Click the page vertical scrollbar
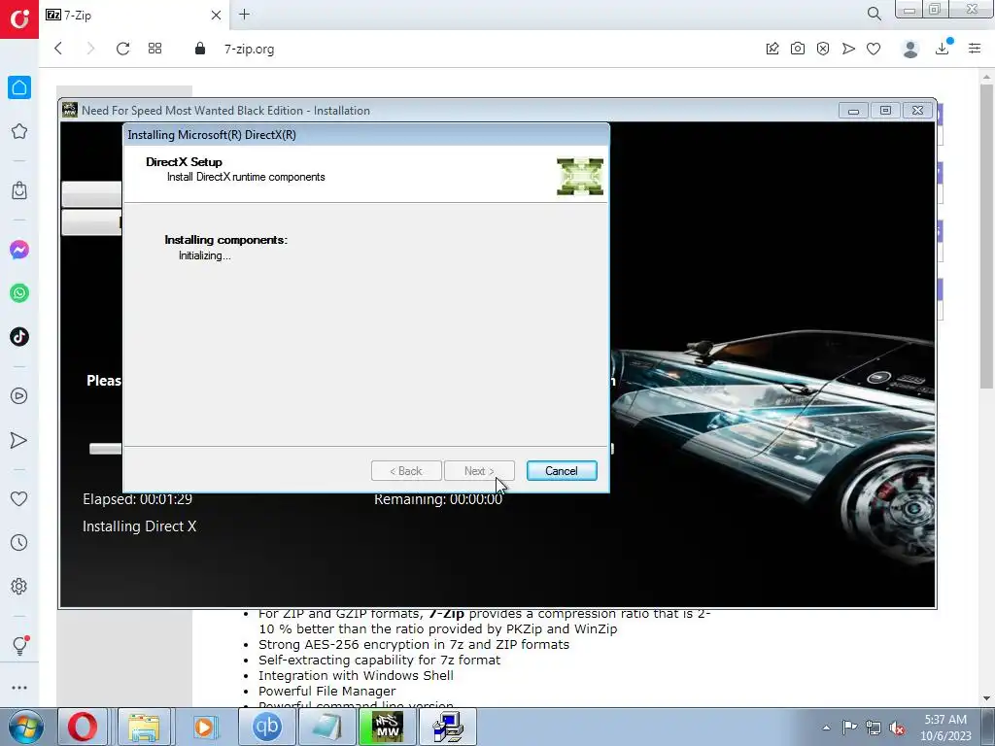995x746 pixels. click(987, 235)
